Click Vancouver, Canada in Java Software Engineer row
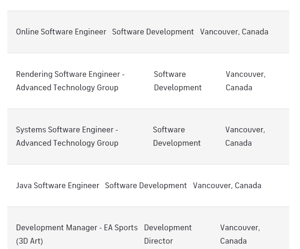300x249 pixels. (x=227, y=186)
